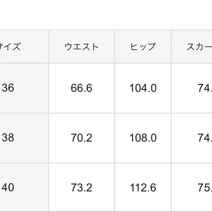Image resolution: width=212 pixels, height=212 pixels.
Task: Select size 38 in the size column
Action: point(8,138)
